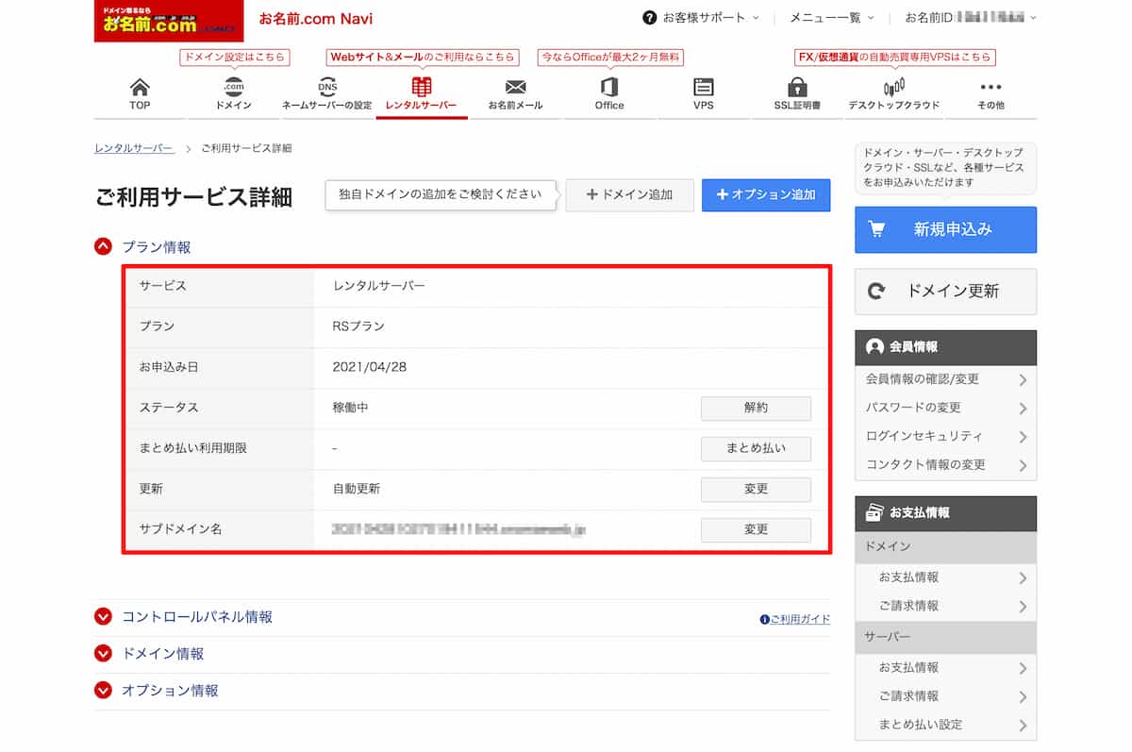This screenshot has width=1132, height=752.
Task: Click the Office icon in navigation
Action: click(x=609, y=88)
